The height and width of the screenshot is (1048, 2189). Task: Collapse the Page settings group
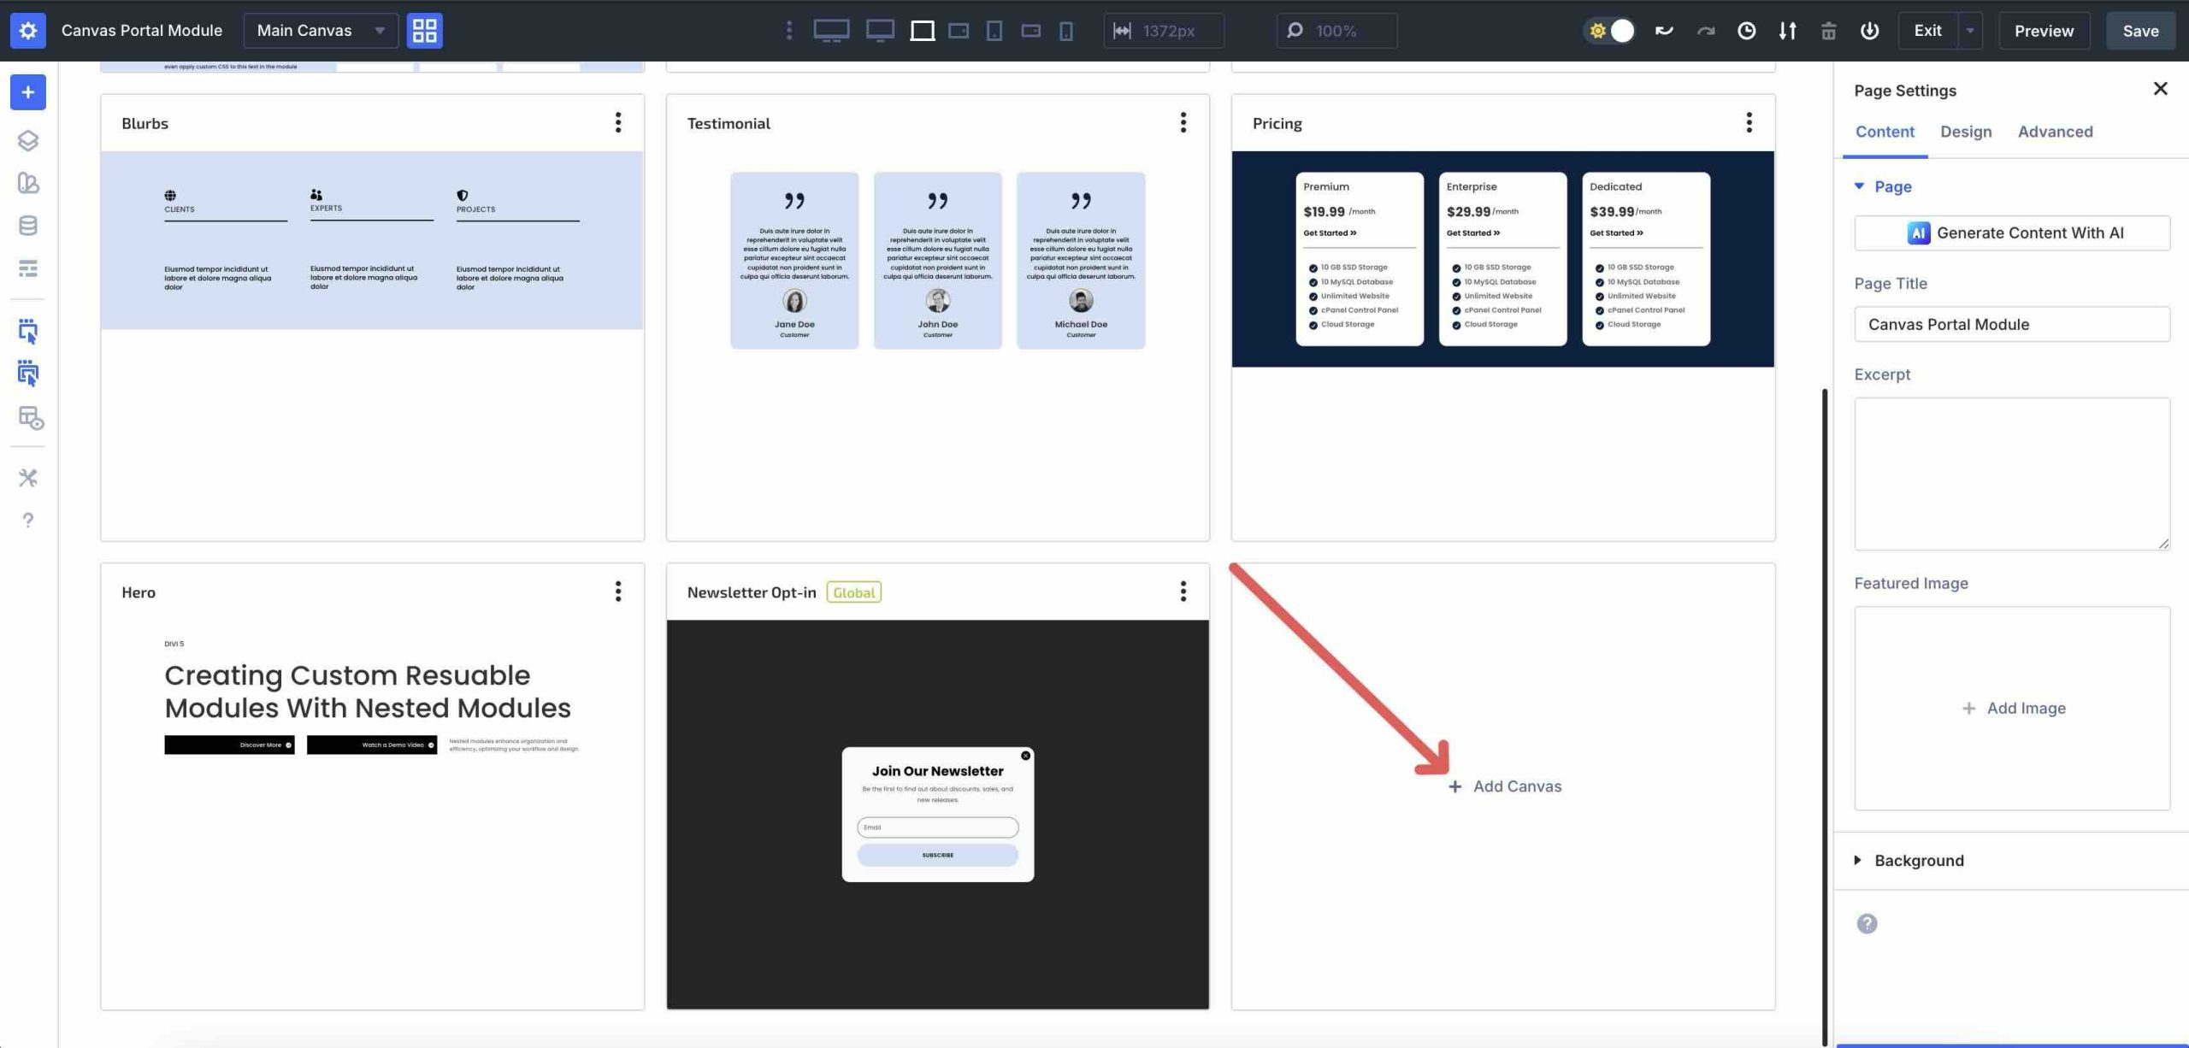coord(1891,186)
